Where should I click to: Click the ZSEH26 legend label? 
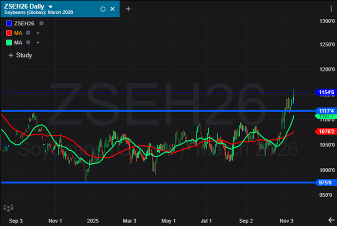pyautogui.click(x=24, y=23)
